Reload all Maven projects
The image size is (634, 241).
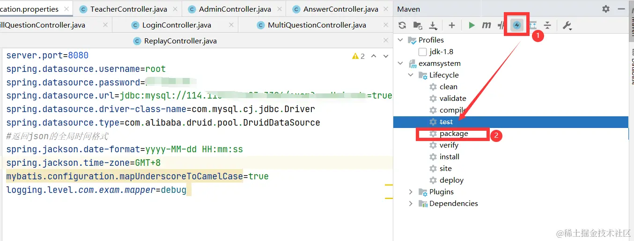click(402, 25)
